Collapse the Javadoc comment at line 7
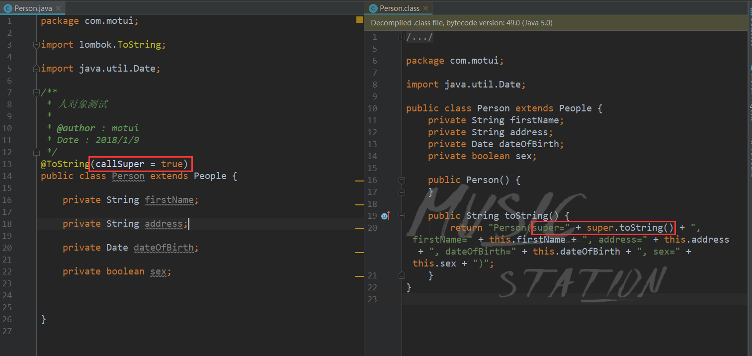Image resolution: width=752 pixels, height=356 pixels. pos(36,92)
